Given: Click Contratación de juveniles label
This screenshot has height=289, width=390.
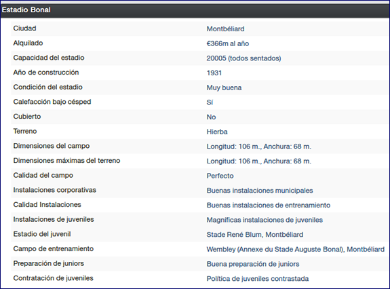Looking at the screenshot, I should [53, 278].
